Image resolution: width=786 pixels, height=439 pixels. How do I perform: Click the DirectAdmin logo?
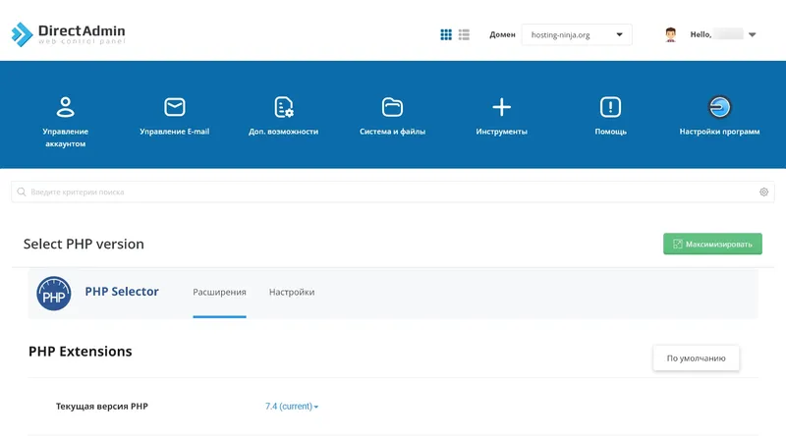coord(68,34)
